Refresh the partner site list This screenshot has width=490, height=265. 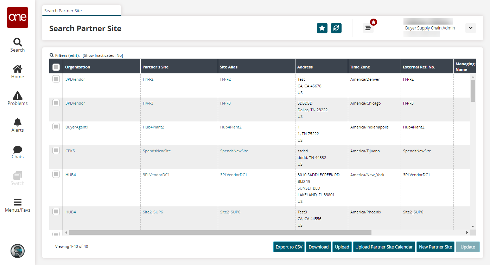336,28
